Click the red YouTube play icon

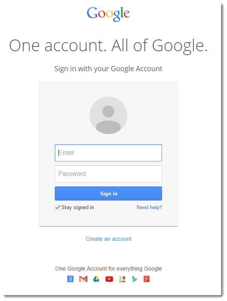coord(109,279)
